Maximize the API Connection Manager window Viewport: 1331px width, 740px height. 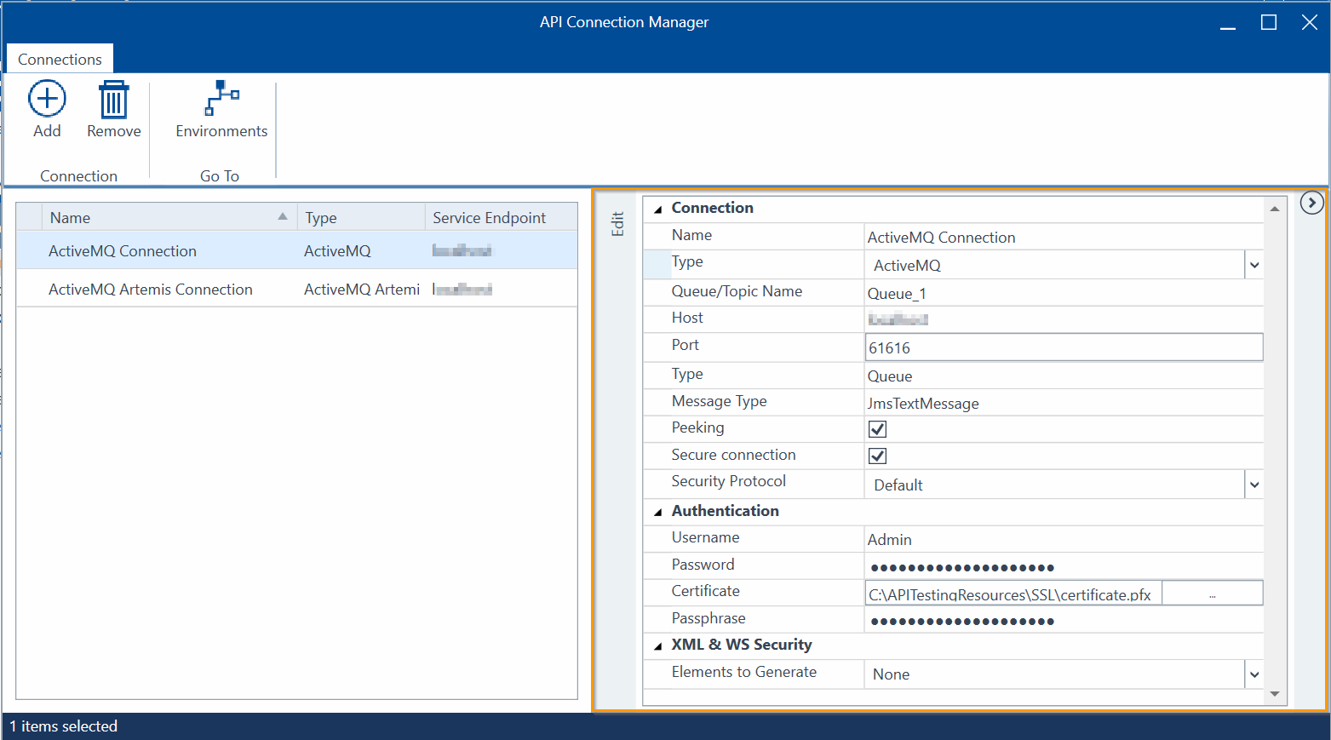[x=1268, y=23]
